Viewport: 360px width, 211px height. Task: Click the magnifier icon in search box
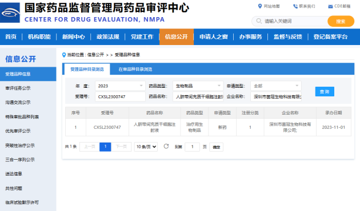(x=259, y=21)
